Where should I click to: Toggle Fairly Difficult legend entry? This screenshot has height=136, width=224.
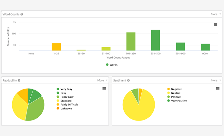[67, 104]
